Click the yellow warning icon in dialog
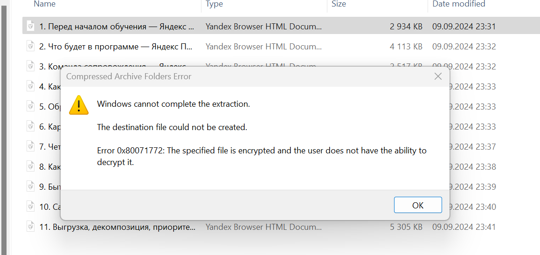 [x=79, y=105]
